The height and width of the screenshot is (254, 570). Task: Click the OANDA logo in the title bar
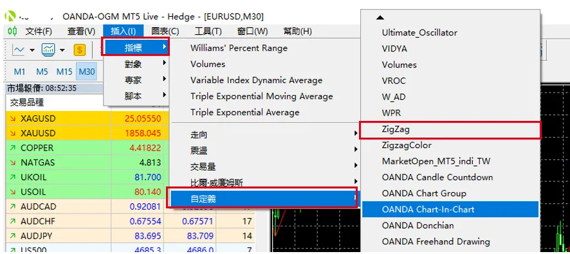coord(10,16)
